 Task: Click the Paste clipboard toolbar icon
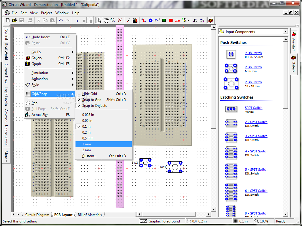tap(52, 20)
